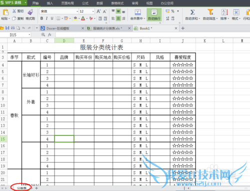Click the cell borders icon
The width and height of the screenshot is (250, 191).
click(x=58, y=18)
